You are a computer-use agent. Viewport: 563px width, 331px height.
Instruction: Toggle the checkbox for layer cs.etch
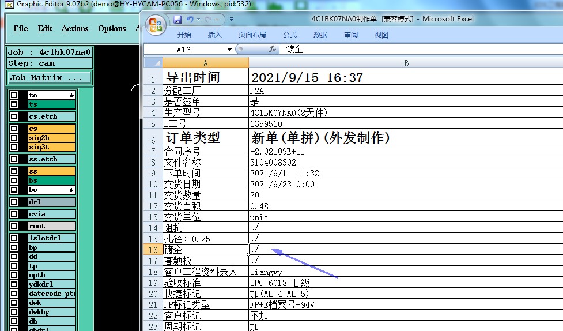pos(14,116)
